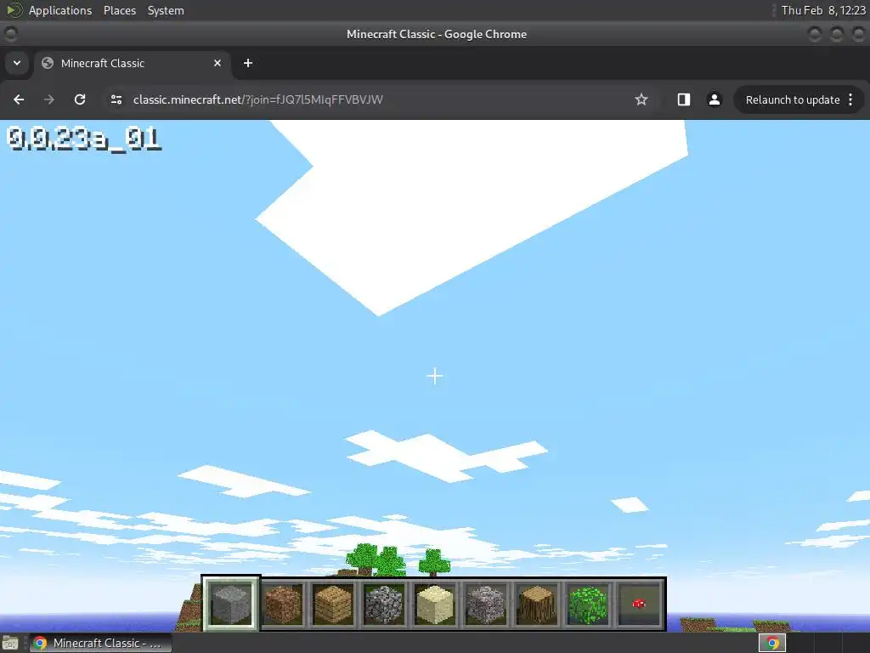Viewport: 870px width, 653px height.
Task: Open Chrome side panel
Action: 684,99
